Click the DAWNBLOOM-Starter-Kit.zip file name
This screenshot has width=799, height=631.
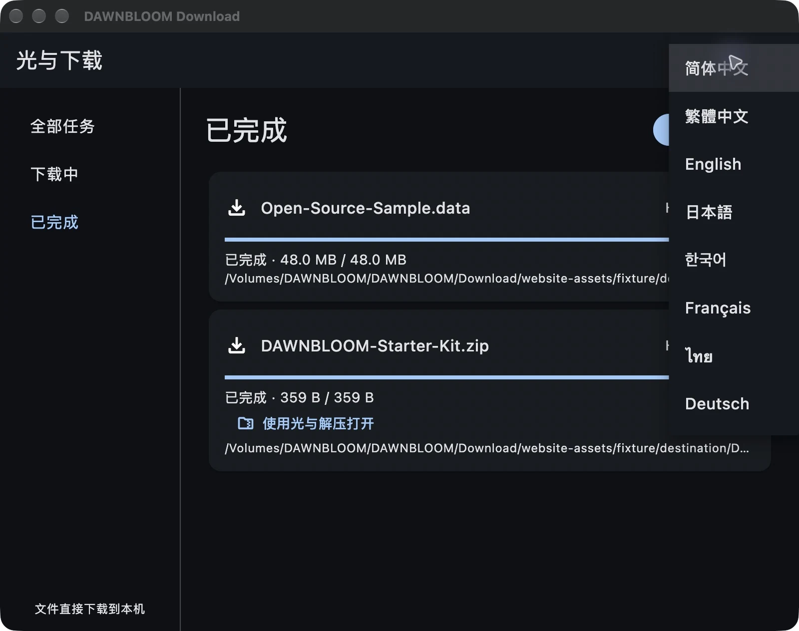click(x=375, y=345)
